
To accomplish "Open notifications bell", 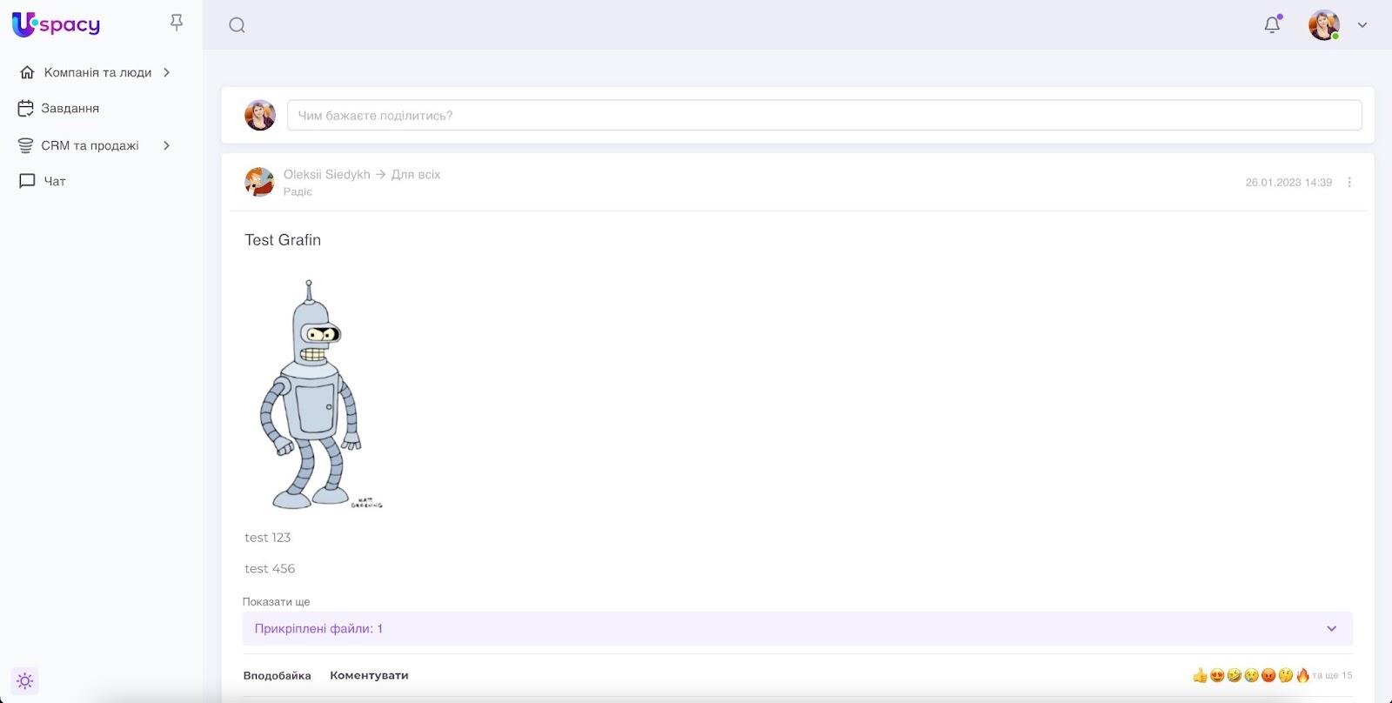I will click(1272, 24).
